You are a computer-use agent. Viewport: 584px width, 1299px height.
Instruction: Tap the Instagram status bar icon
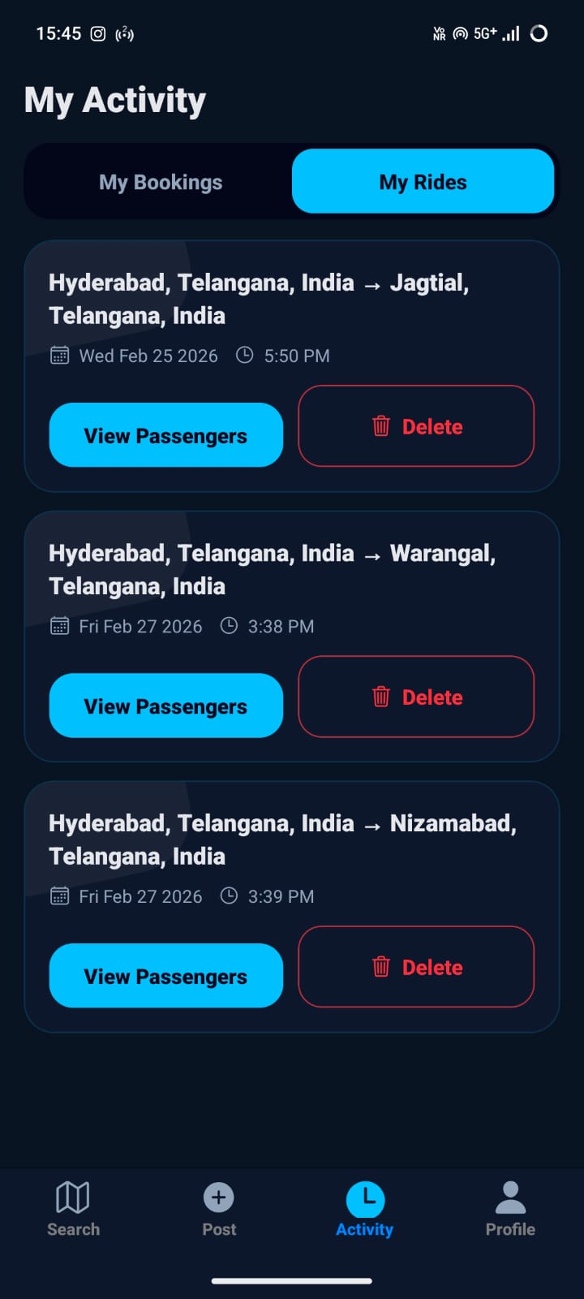[98, 33]
